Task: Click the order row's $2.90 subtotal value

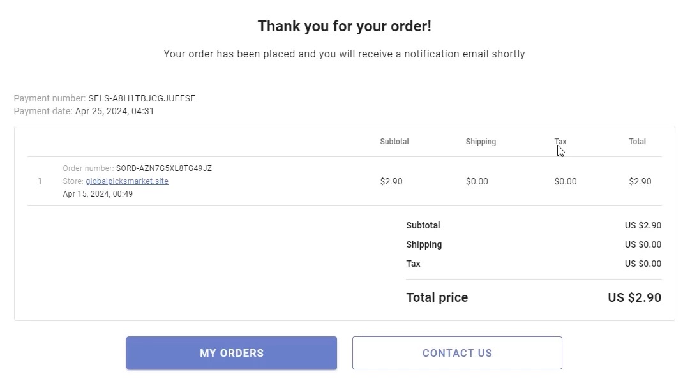Action: tap(391, 181)
